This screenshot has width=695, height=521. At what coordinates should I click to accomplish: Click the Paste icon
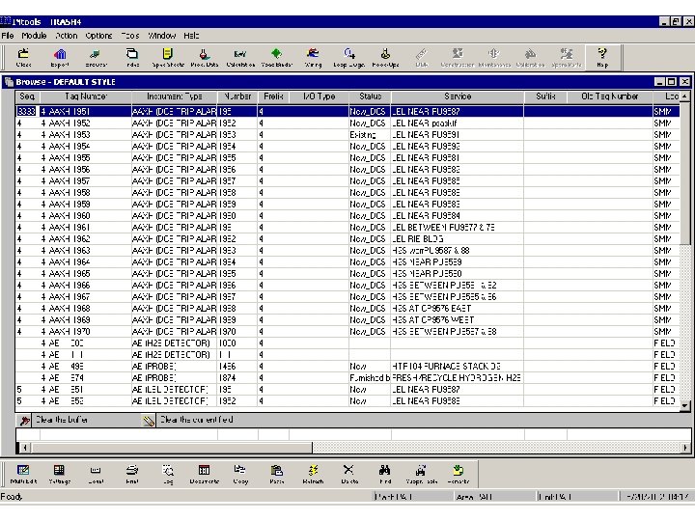click(277, 474)
